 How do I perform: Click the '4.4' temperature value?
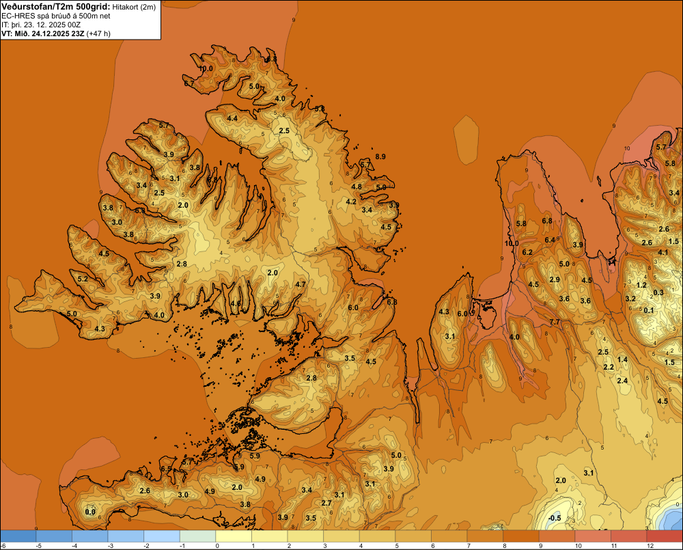tap(232, 118)
